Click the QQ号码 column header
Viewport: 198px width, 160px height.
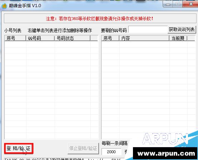(x=40, y=38)
